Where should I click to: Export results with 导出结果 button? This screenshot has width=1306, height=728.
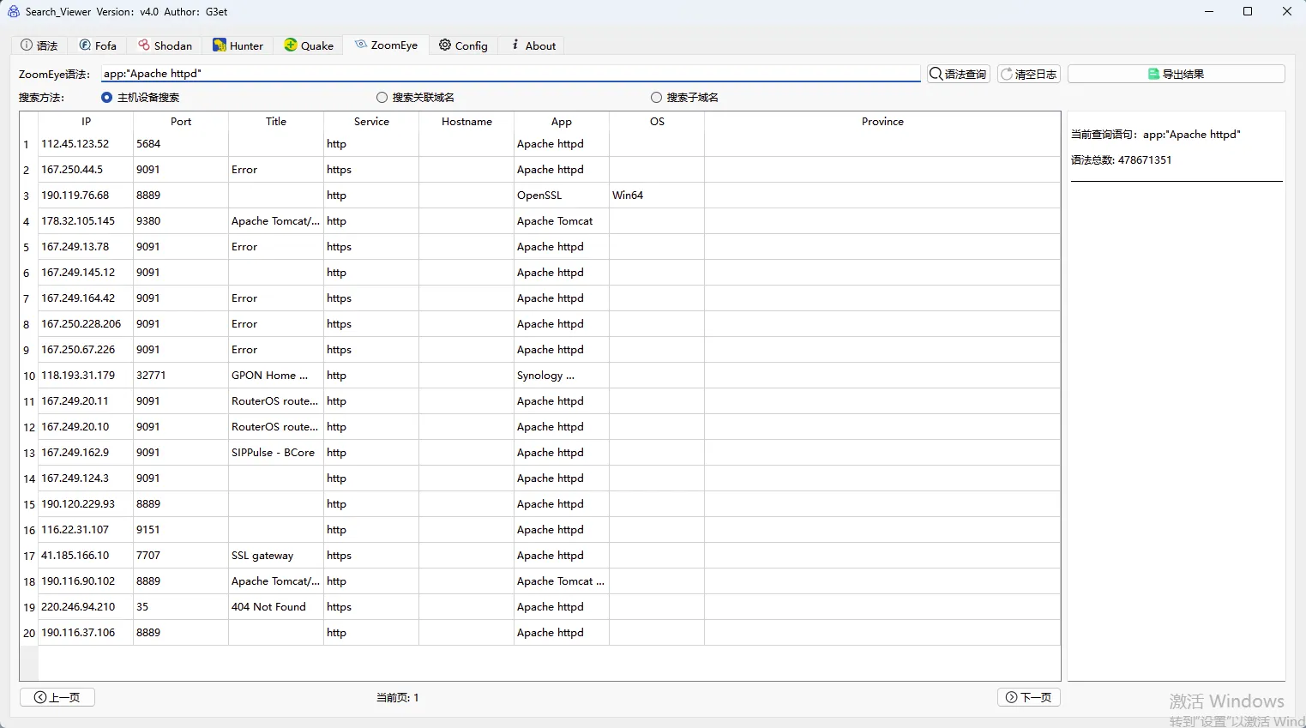1176,74
